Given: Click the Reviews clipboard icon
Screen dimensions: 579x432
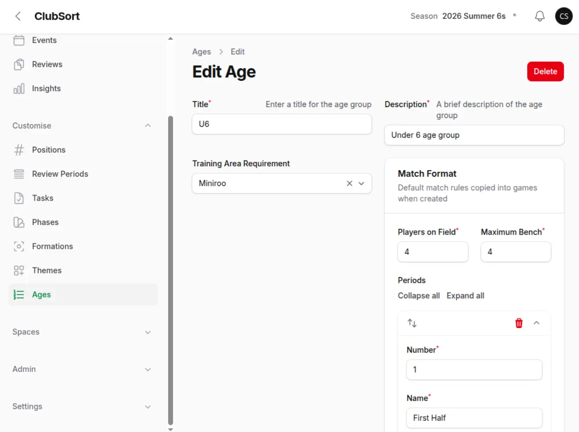Looking at the screenshot, I should (x=19, y=64).
